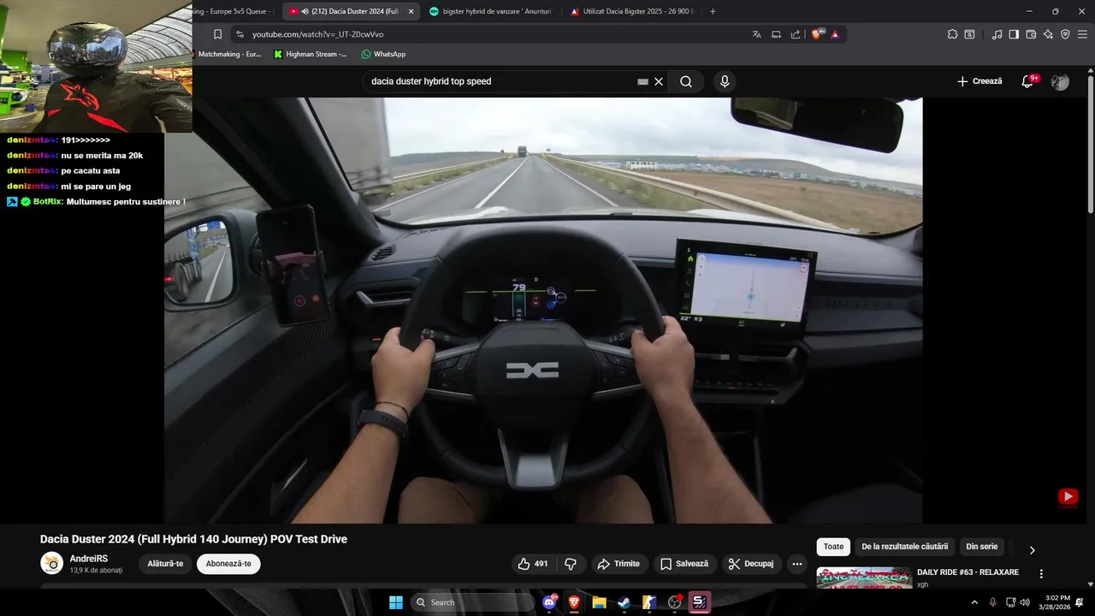Screen dimensions: 1095x616
Task: Click the cast/picture-in-picture icon in address bar
Action: pyautogui.click(x=776, y=34)
